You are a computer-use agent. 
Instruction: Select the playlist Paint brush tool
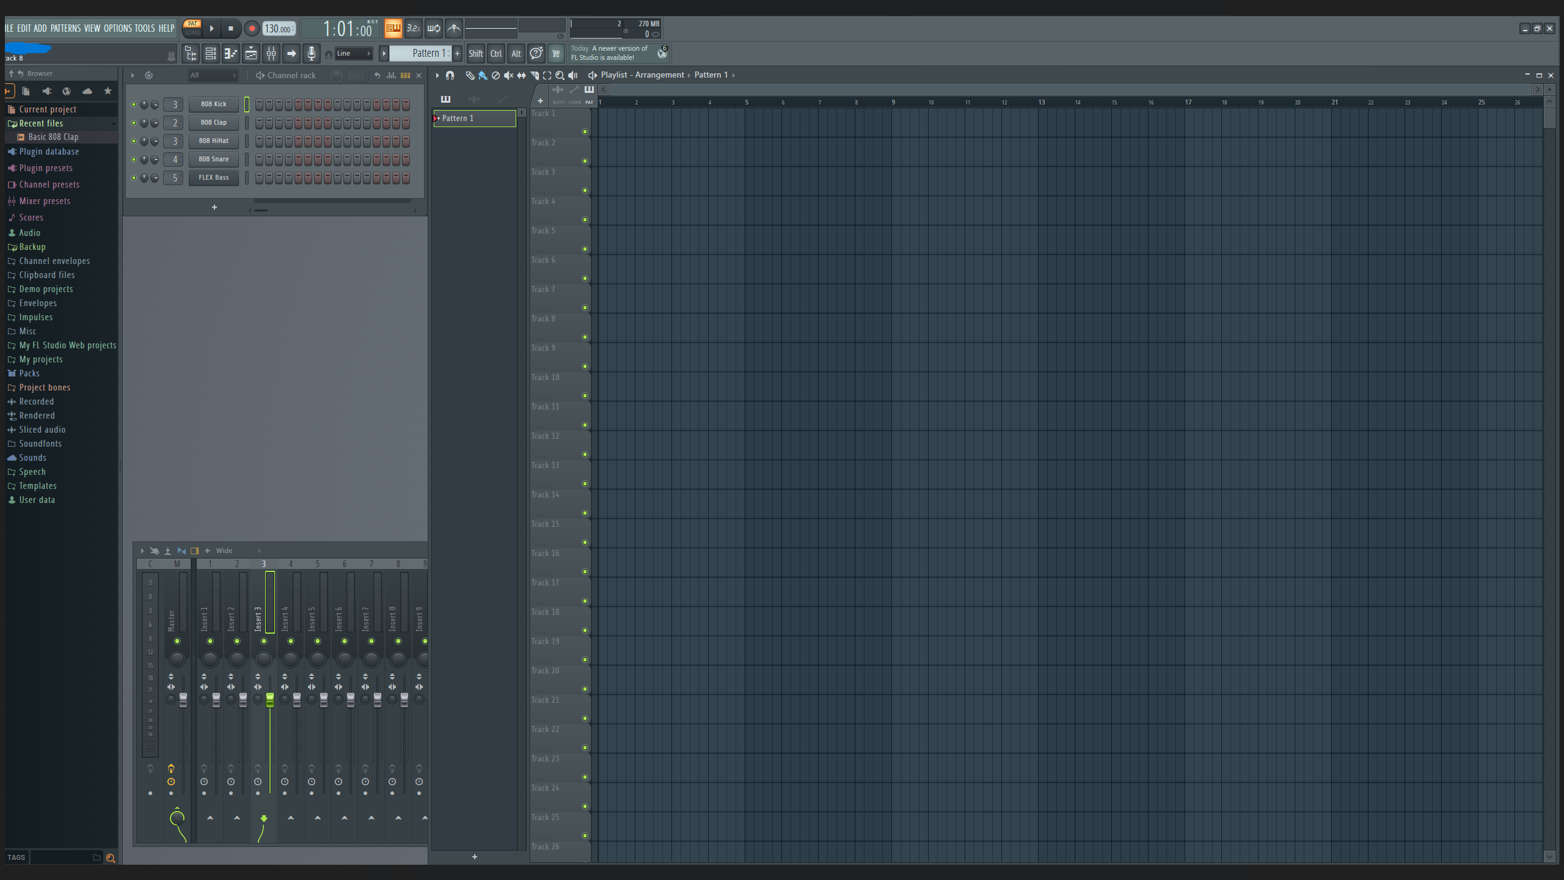click(483, 75)
